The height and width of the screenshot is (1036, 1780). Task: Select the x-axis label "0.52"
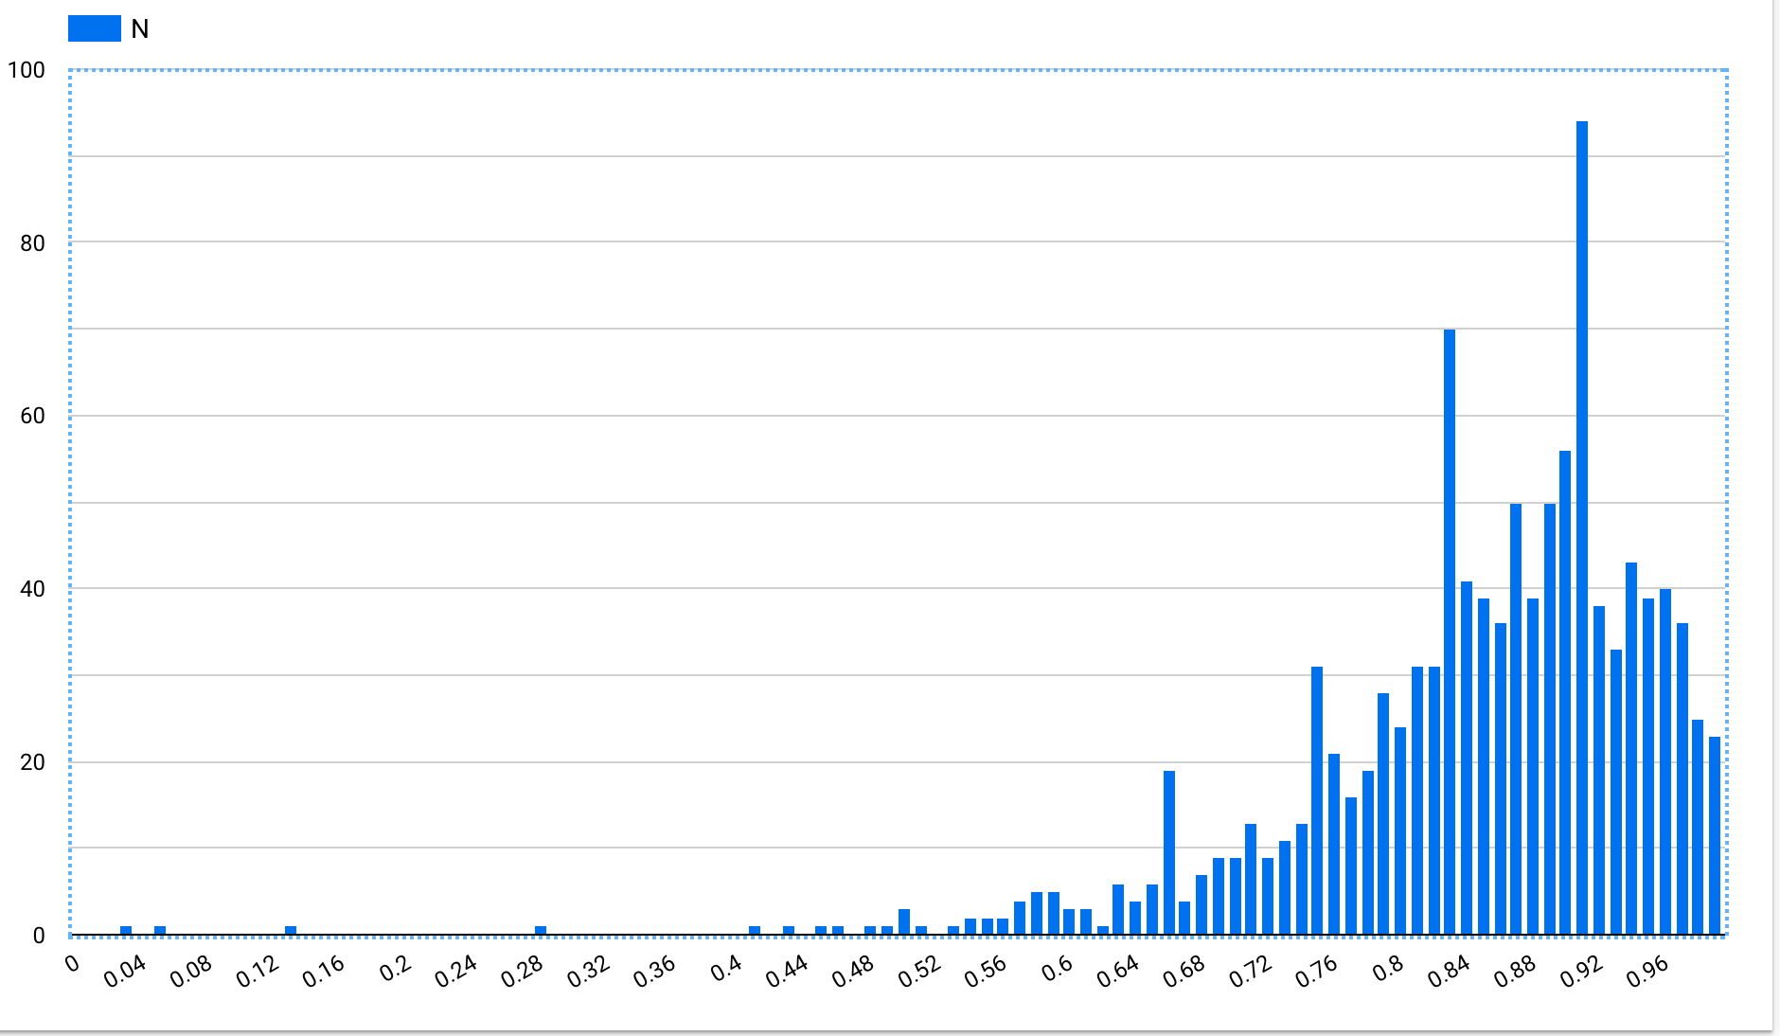920,972
